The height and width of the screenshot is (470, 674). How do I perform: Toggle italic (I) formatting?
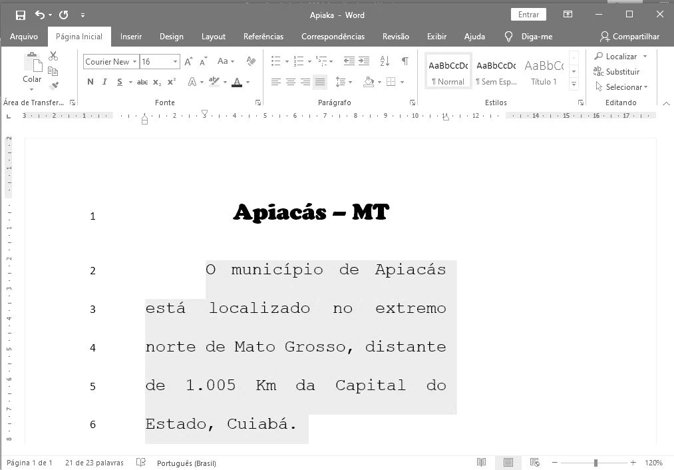pos(104,82)
